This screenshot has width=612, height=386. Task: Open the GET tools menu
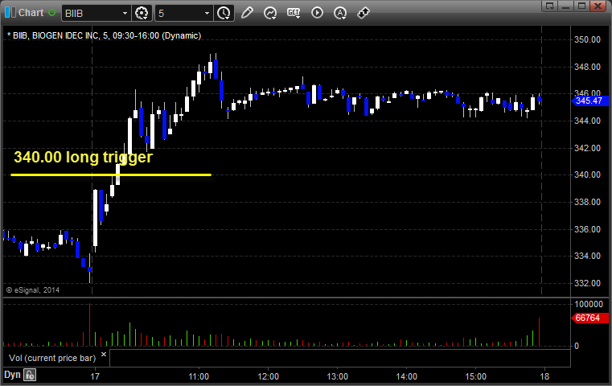[x=294, y=13]
